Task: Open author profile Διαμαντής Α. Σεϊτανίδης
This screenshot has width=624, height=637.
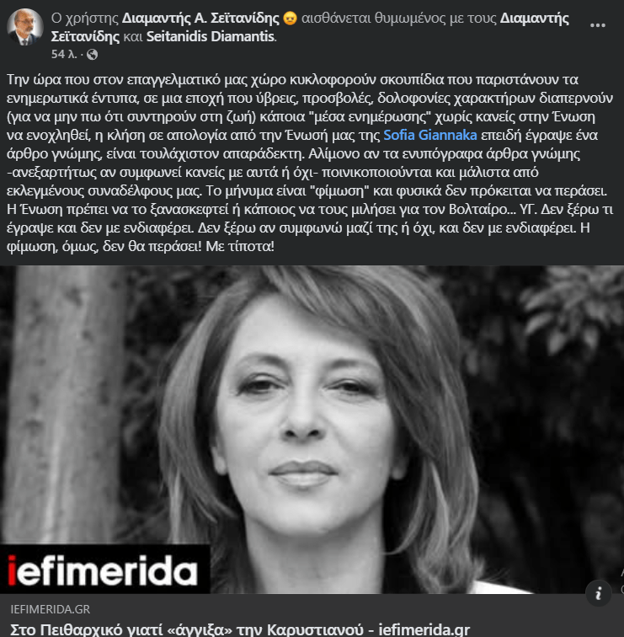Action: point(200,19)
